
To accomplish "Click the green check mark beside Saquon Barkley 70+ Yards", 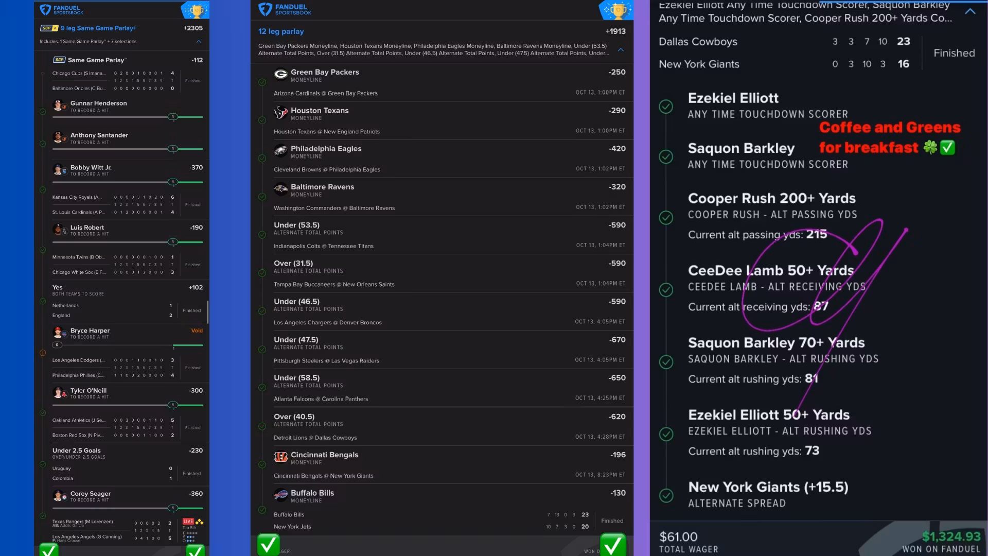I will coord(666,362).
